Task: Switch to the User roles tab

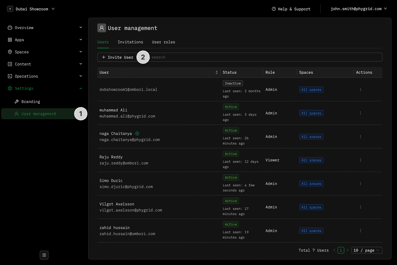Action: (163, 42)
